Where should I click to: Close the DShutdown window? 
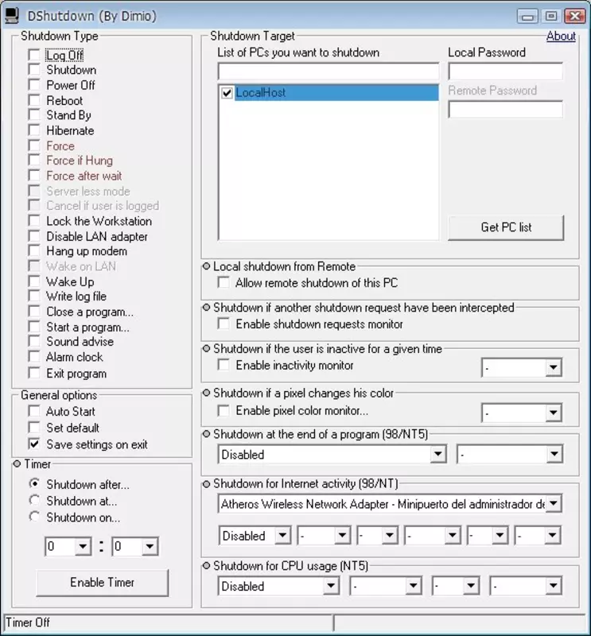(575, 16)
